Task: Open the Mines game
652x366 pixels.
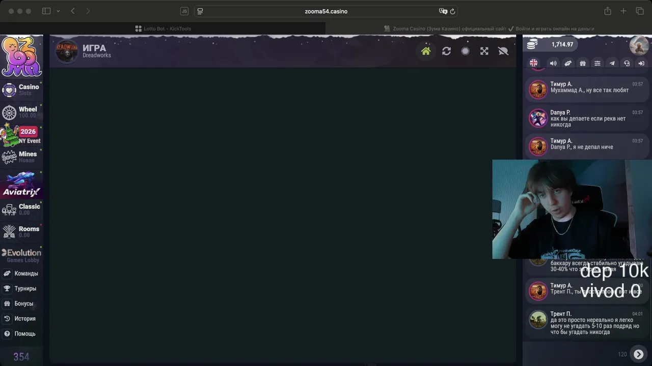Action: tap(21, 157)
